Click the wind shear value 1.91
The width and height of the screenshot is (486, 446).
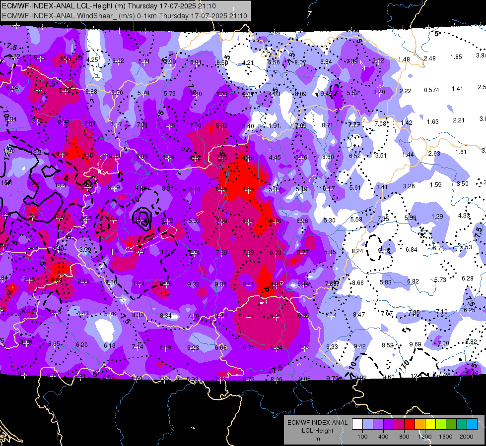(275, 126)
